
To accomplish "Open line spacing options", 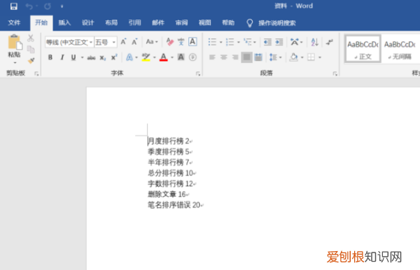I will click(x=273, y=57).
